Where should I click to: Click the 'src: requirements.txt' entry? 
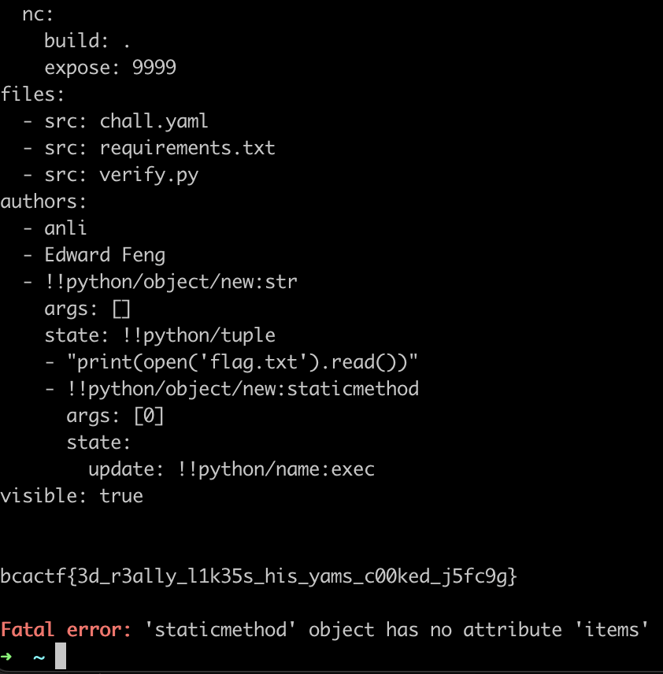tap(160, 148)
